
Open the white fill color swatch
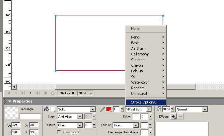[x=52, y=109]
